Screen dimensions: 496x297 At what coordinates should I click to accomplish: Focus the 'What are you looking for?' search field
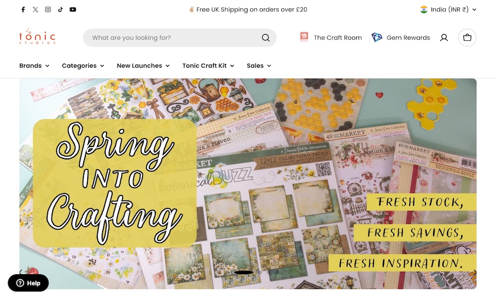(x=174, y=38)
